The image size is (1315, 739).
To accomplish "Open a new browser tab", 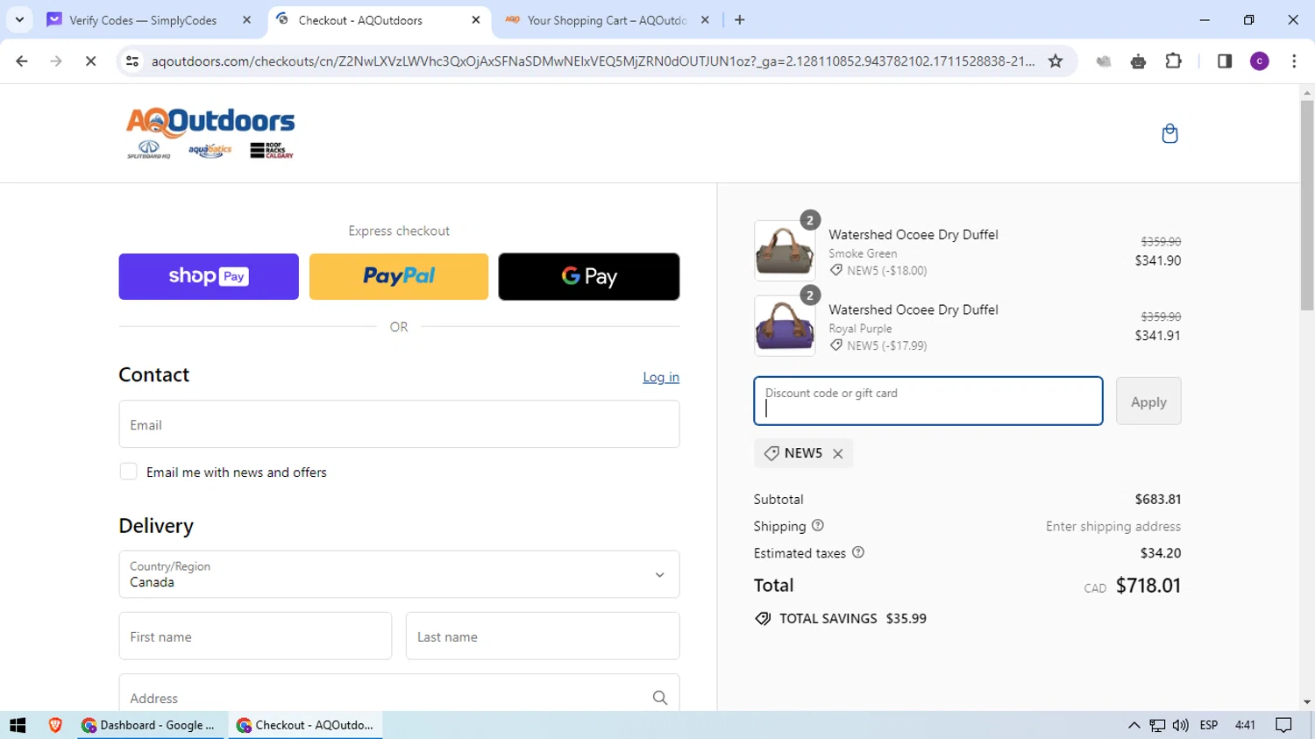I will 740,19.
